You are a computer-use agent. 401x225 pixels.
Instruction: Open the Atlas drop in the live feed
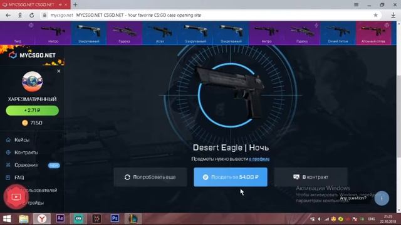pyautogui.click(x=160, y=33)
